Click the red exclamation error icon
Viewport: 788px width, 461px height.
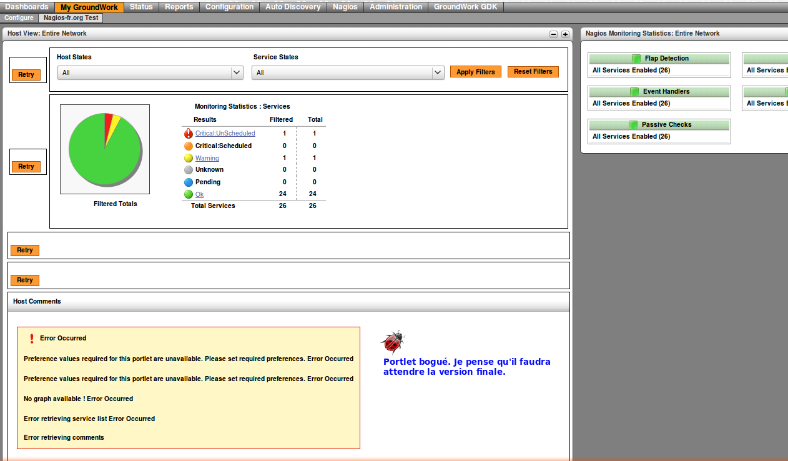tap(32, 339)
